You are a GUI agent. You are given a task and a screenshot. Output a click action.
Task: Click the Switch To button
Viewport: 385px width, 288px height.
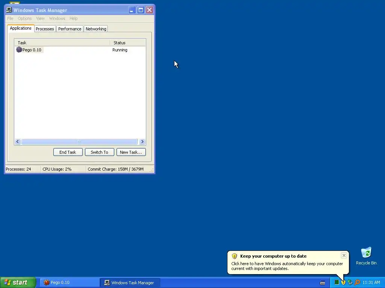pos(99,152)
